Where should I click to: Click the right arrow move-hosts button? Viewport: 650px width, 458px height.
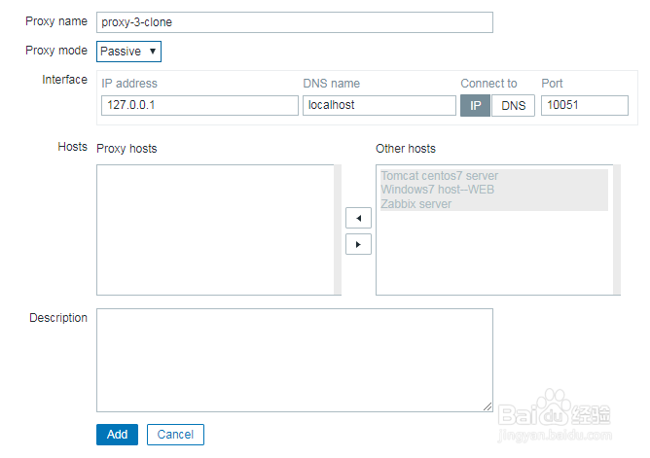click(358, 244)
